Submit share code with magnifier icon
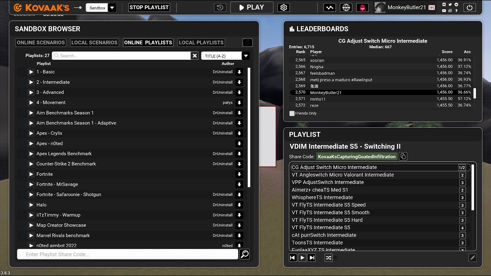This screenshot has height=276, width=491. tap(244, 254)
